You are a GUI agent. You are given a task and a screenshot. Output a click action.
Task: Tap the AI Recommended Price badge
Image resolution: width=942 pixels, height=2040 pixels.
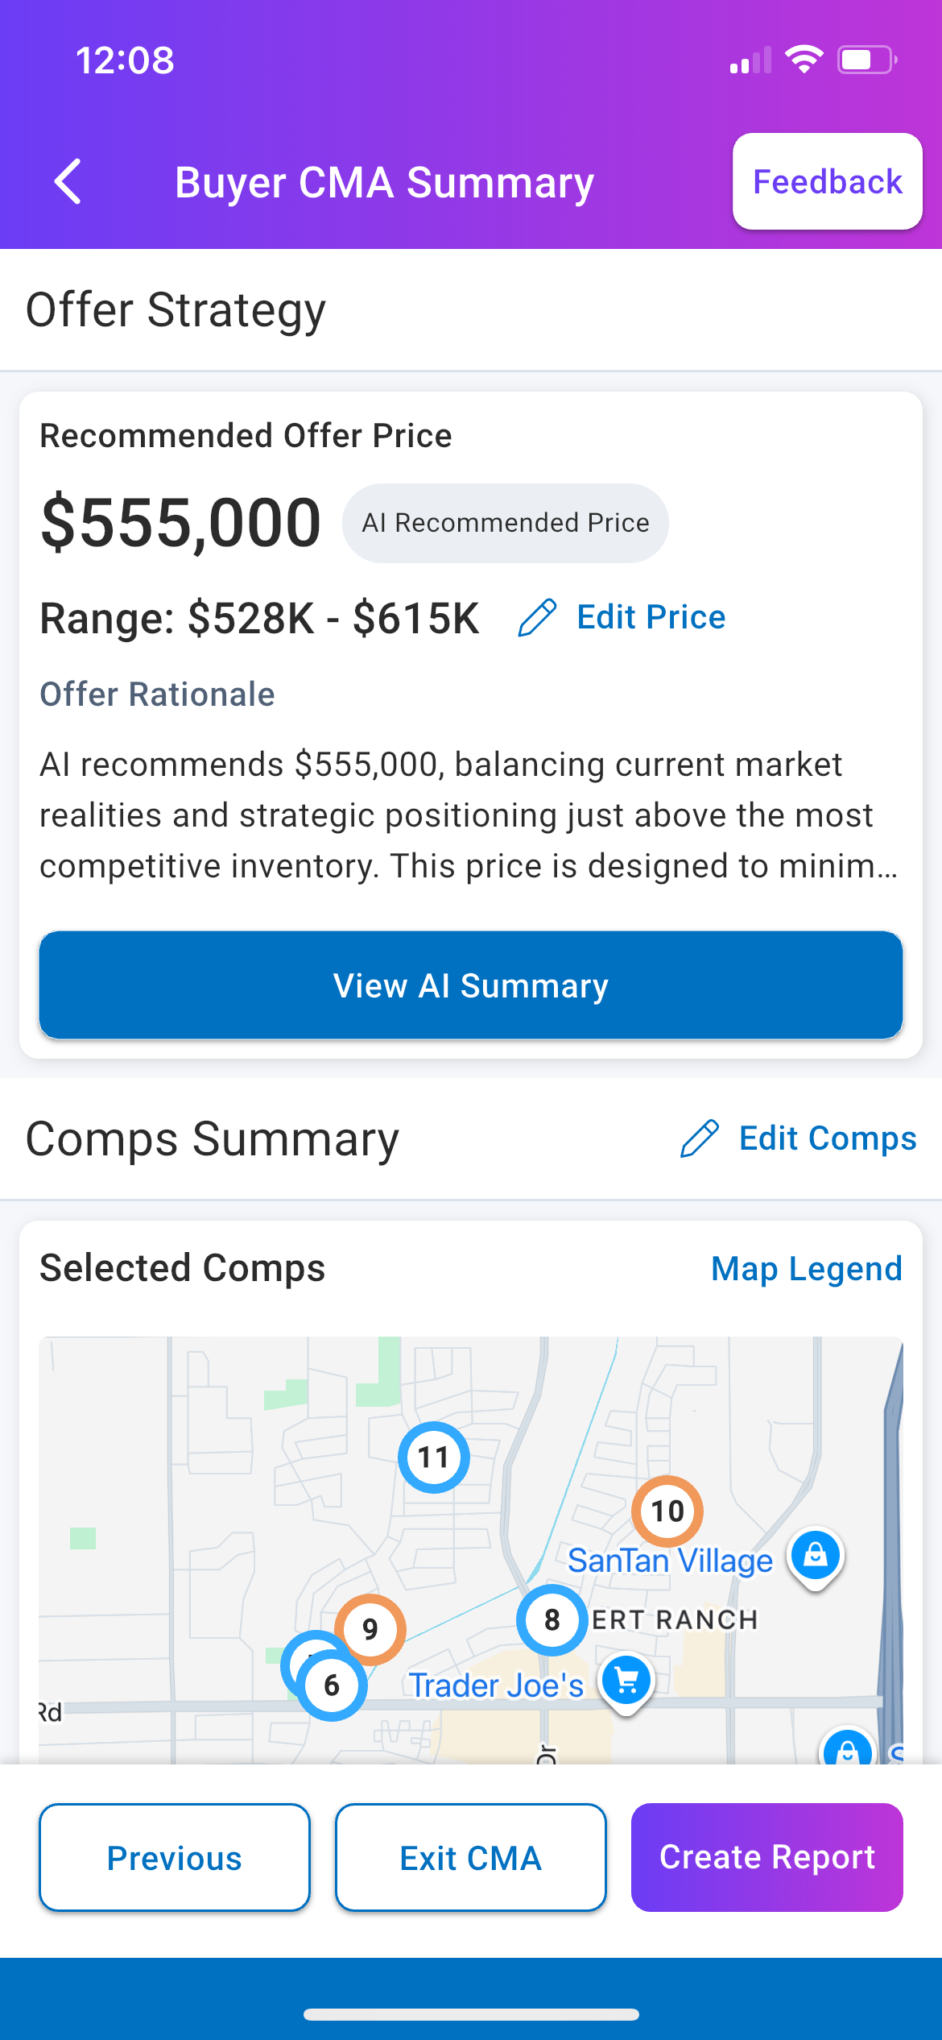tap(505, 523)
